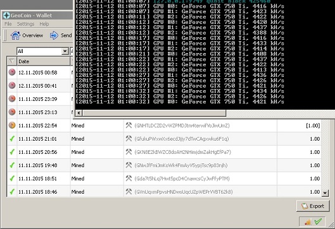Click the network connections signal icon
Screen dimensions: 335x229
click(x=308, y=222)
